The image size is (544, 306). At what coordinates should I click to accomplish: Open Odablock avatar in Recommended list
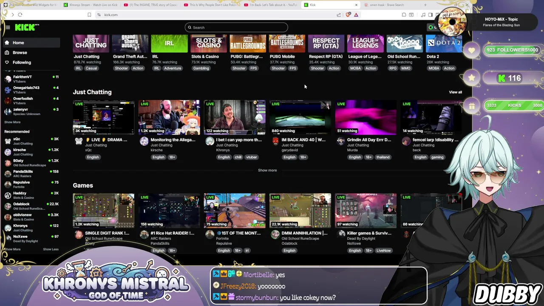[x=8, y=206]
